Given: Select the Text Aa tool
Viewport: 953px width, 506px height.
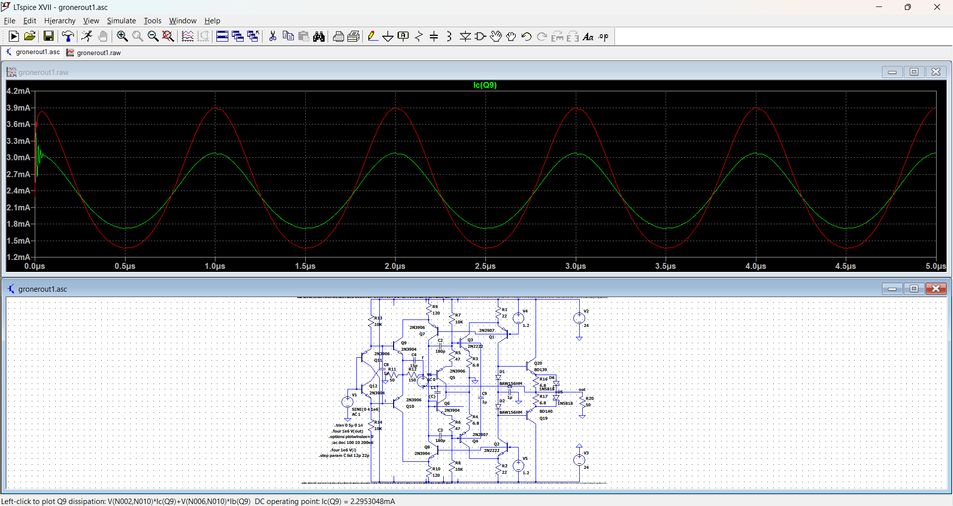Looking at the screenshot, I should (588, 36).
